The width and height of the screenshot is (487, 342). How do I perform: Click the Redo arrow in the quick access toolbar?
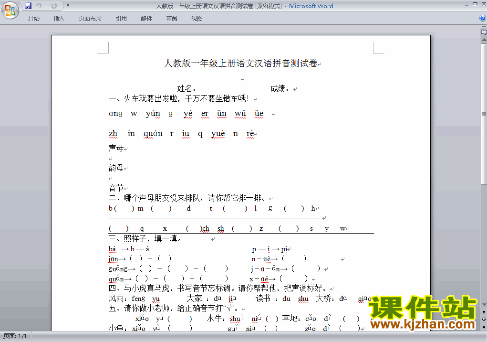click(54, 6)
